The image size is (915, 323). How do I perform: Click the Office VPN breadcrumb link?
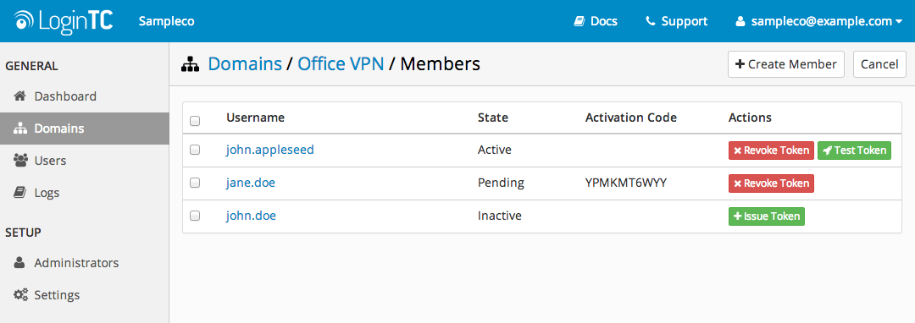click(x=341, y=63)
